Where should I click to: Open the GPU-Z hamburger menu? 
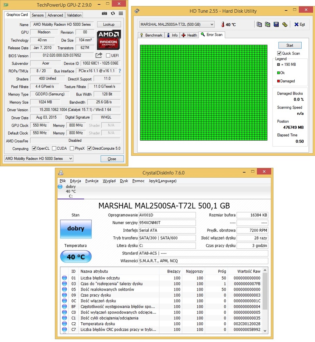[121, 13]
